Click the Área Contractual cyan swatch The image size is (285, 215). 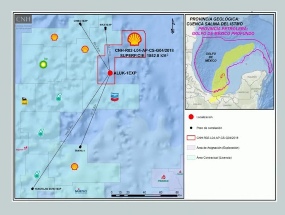point(191,158)
